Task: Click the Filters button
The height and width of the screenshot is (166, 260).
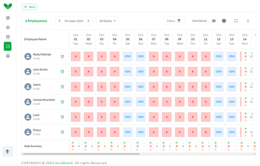Action: 174,21
